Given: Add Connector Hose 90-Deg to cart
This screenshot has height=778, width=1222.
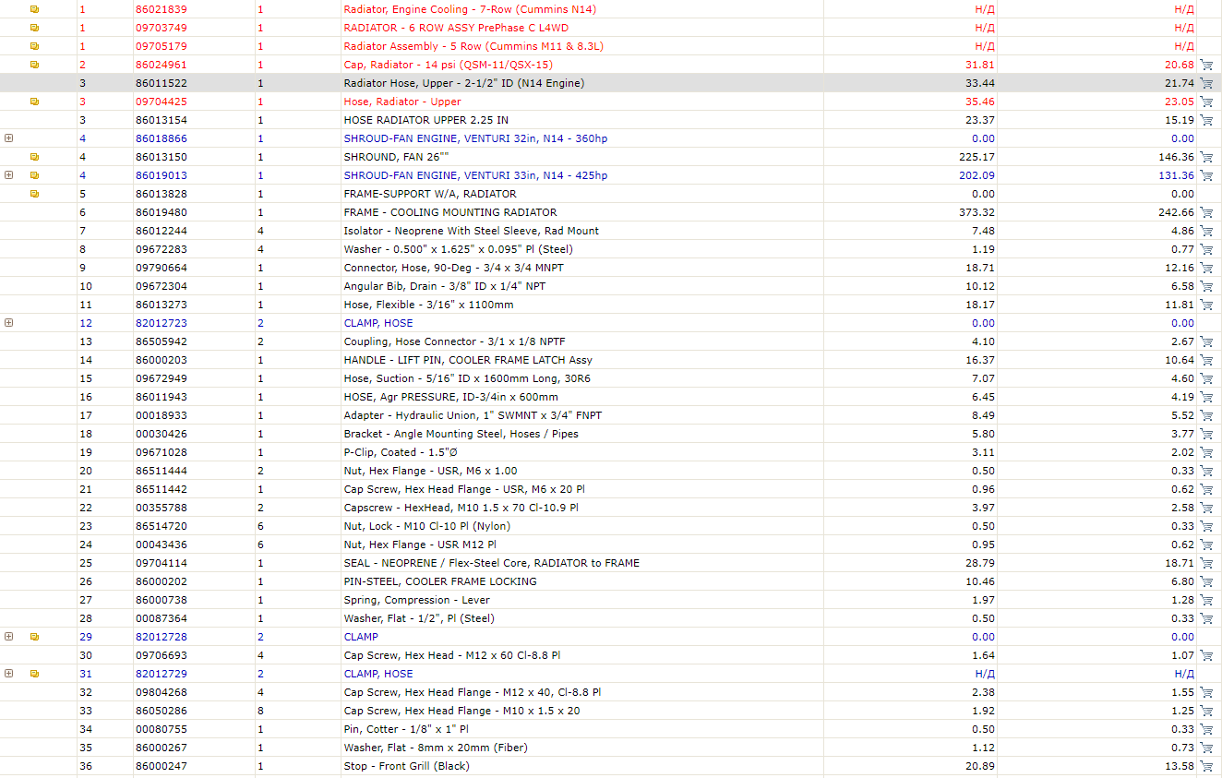Looking at the screenshot, I should [x=1206, y=268].
